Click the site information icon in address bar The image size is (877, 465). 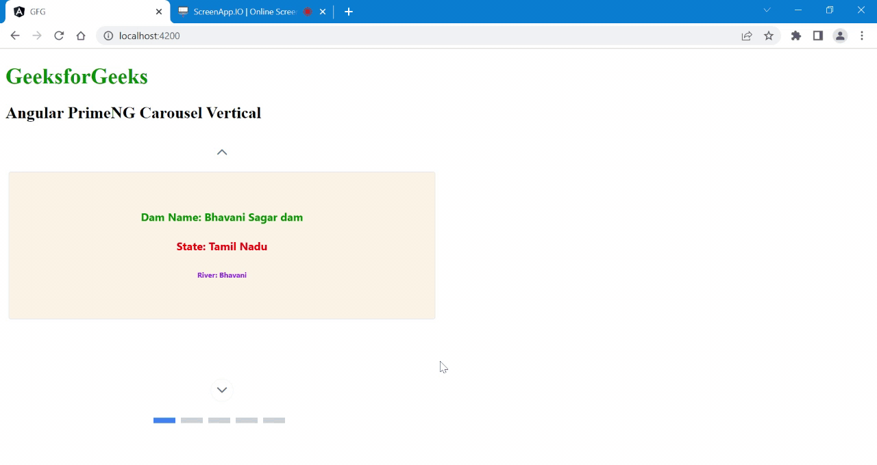[x=108, y=36]
